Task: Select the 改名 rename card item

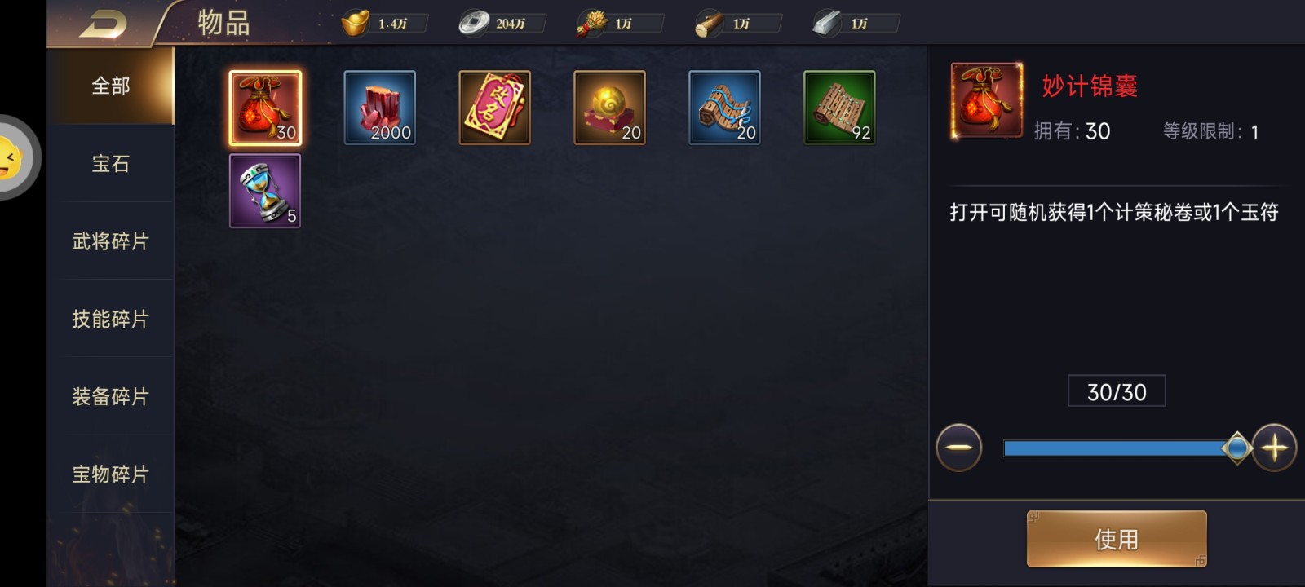Action: pyautogui.click(x=494, y=108)
